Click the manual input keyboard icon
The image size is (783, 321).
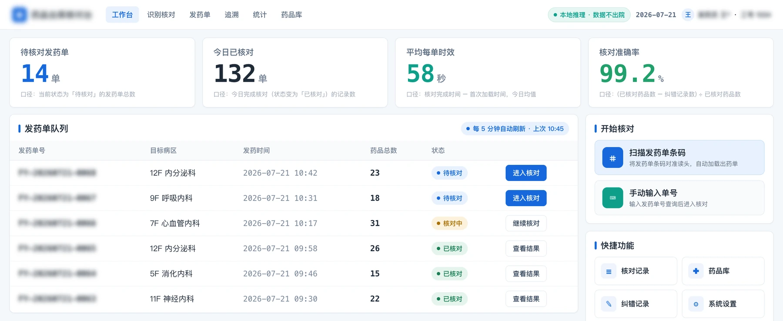tap(612, 198)
